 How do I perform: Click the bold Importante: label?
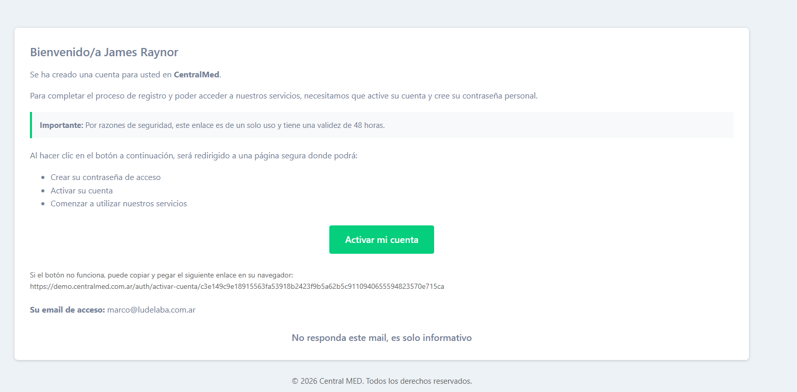(61, 125)
